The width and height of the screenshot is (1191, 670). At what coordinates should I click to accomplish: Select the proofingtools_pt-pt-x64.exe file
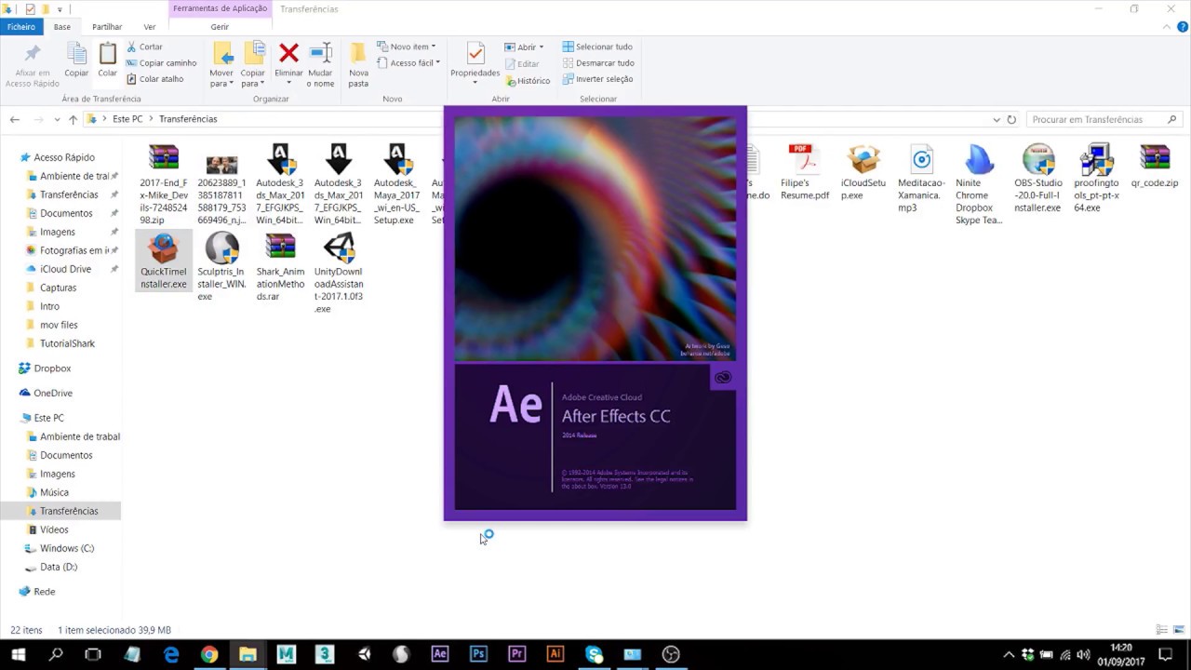point(1096,178)
